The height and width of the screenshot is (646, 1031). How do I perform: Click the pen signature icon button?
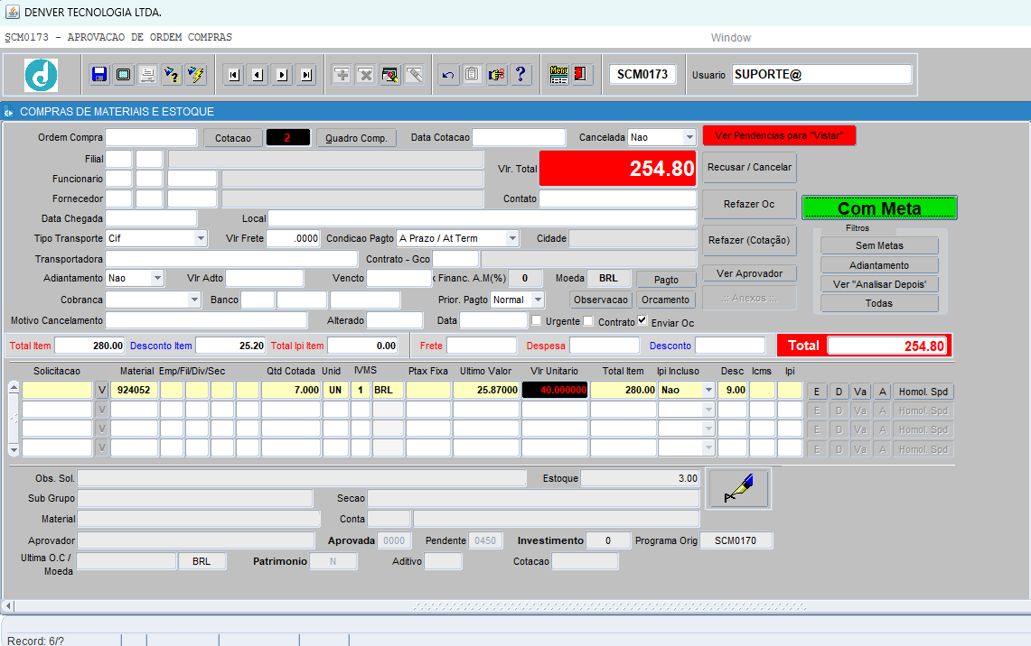pyautogui.click(x=738, y=488)
